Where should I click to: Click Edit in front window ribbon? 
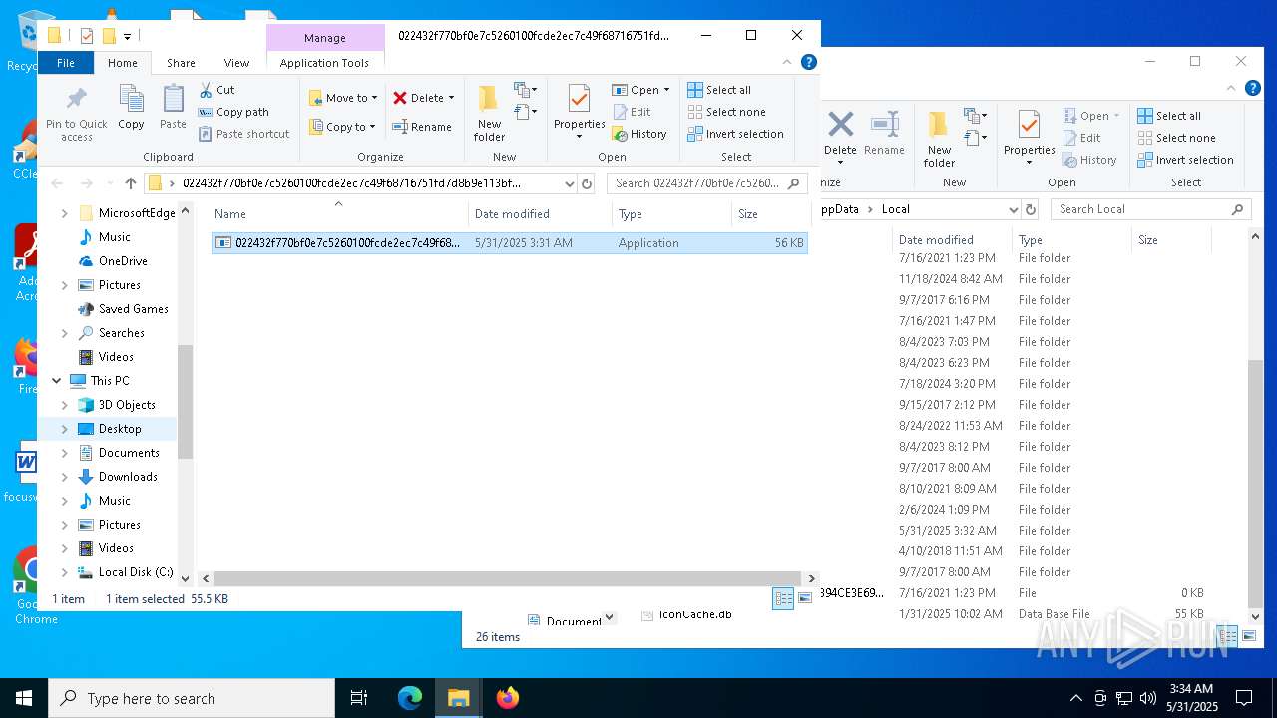[x=632, y=112]
